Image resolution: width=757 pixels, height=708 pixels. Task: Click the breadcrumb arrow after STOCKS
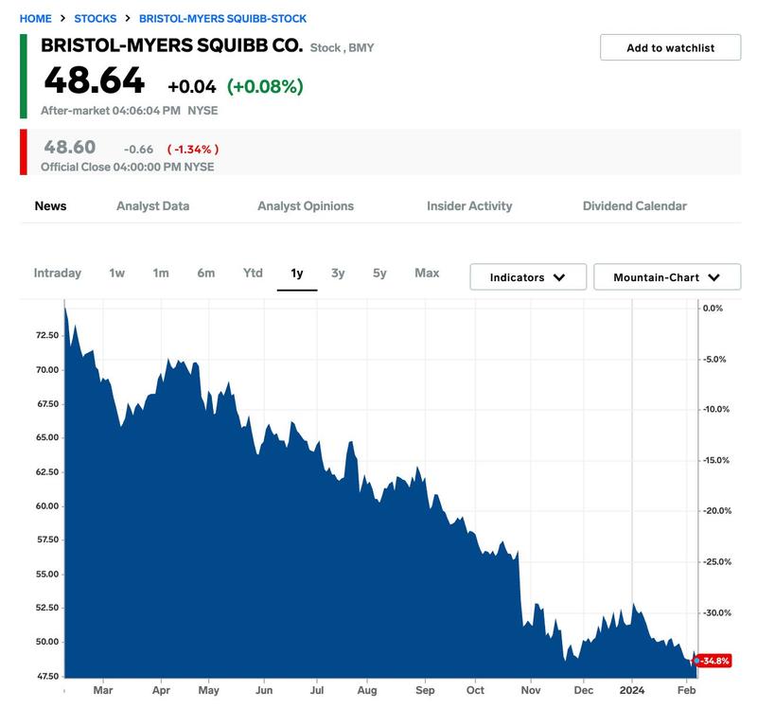tap(128, 18)
